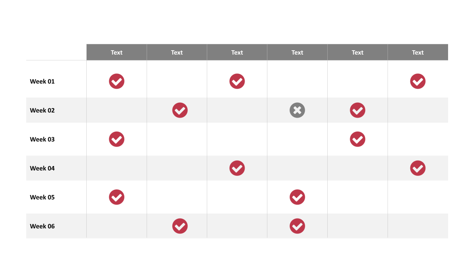Click Week 01's checkmark in the last column
This screenshot has width=474, height=266.
coord(418,81)
